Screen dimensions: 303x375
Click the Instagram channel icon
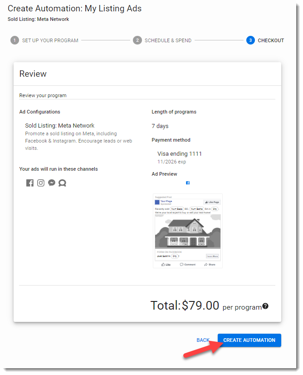(41, 183)
